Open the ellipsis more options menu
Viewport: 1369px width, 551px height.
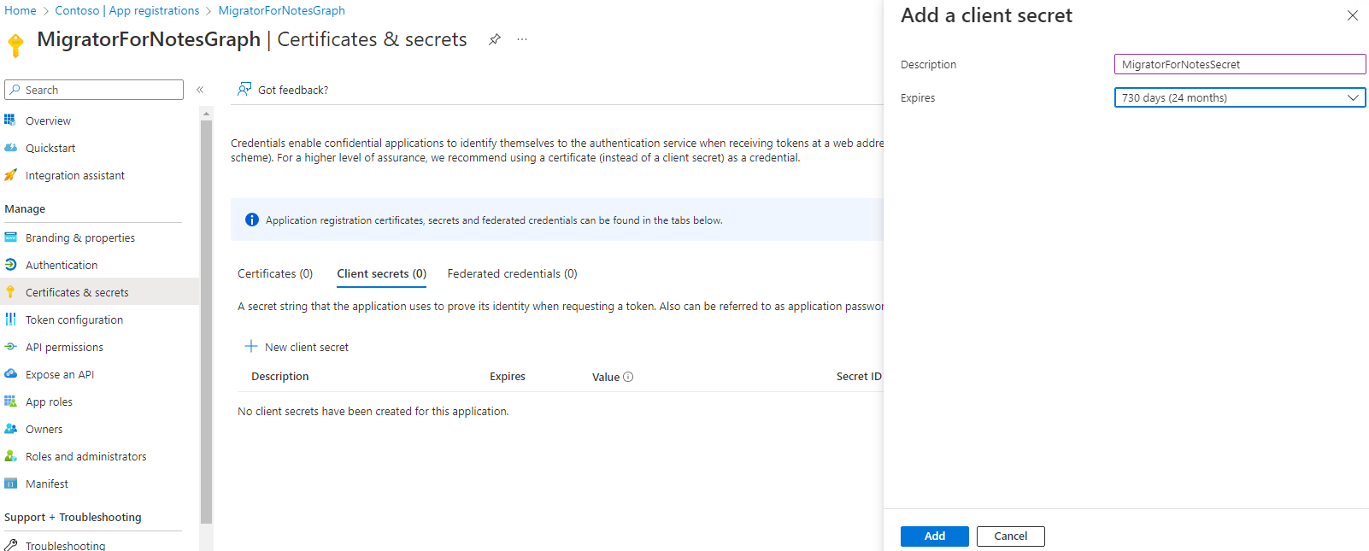[522, 39]
